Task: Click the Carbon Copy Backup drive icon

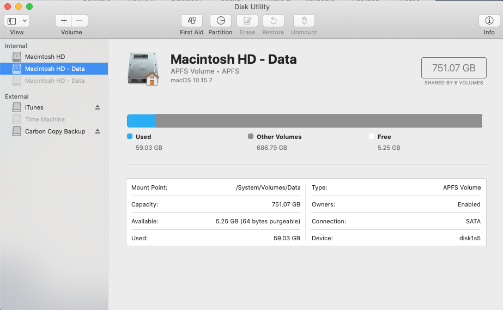Action: click(x=17, y=131)
